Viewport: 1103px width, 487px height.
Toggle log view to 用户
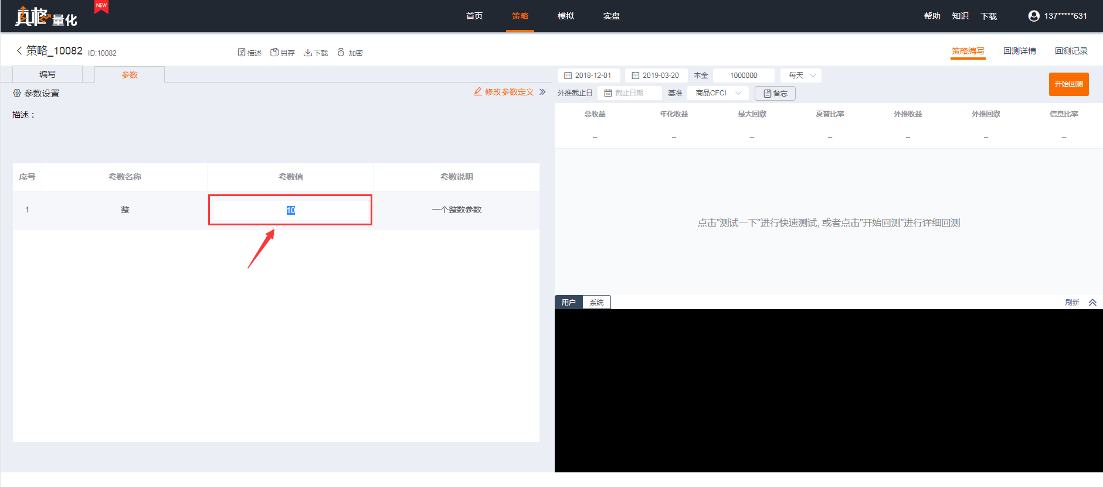568,302
